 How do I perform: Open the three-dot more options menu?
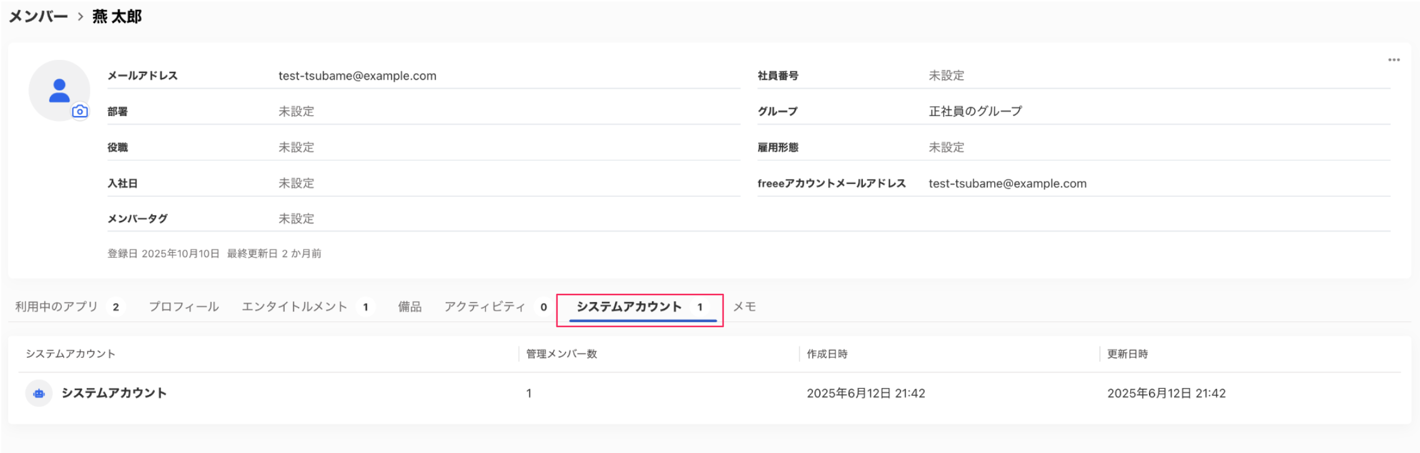tap(1394, 60)
